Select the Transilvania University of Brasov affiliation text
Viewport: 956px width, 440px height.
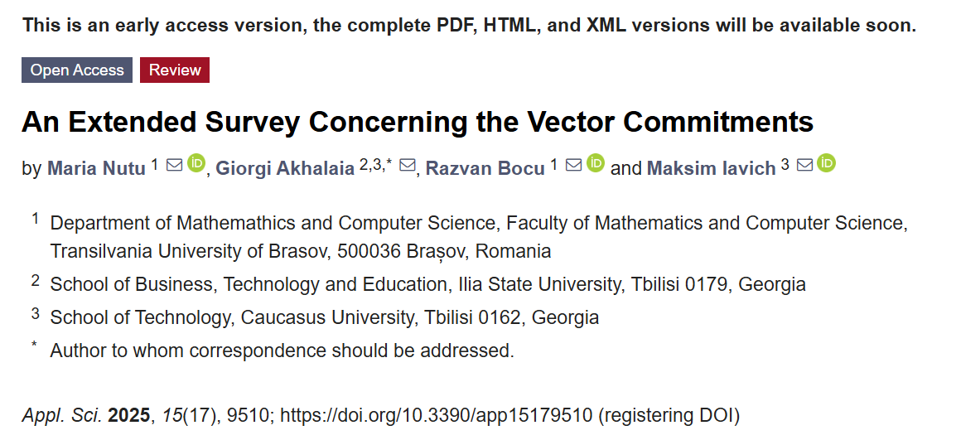(301, 251)
